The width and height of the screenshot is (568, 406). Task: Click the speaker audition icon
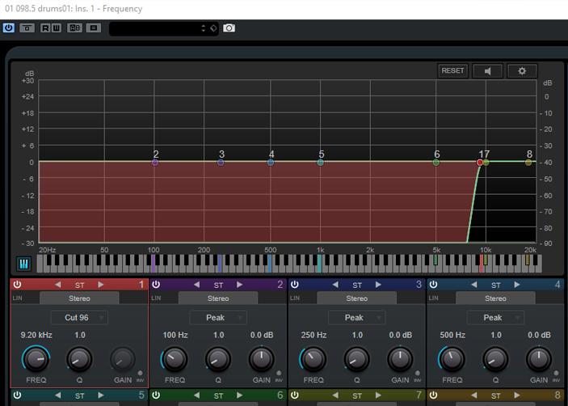pos(488,70)
